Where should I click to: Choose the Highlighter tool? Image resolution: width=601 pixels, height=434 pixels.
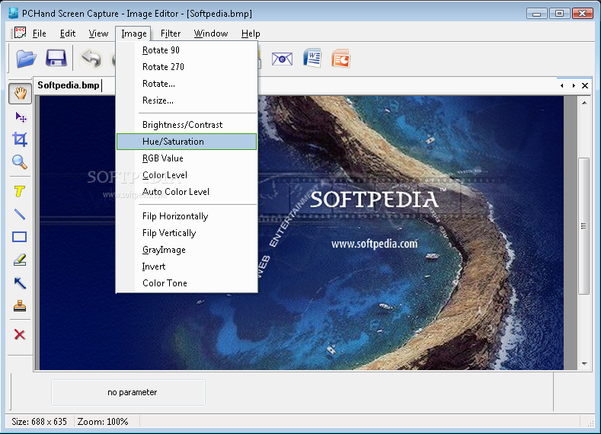pos(20,260)
